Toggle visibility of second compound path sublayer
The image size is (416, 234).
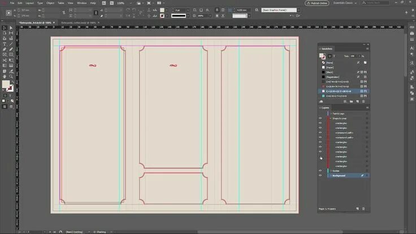pyautogui.click(x=320, y=137)
